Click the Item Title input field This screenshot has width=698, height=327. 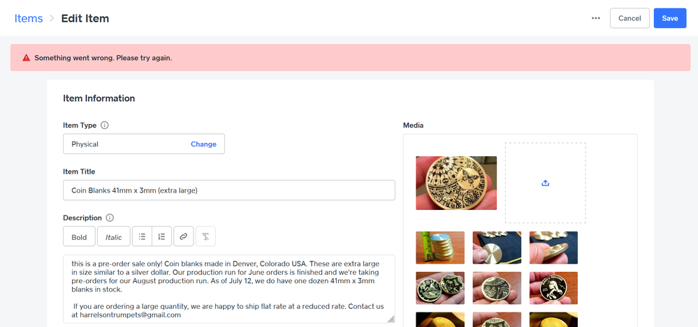pos(228,190)
